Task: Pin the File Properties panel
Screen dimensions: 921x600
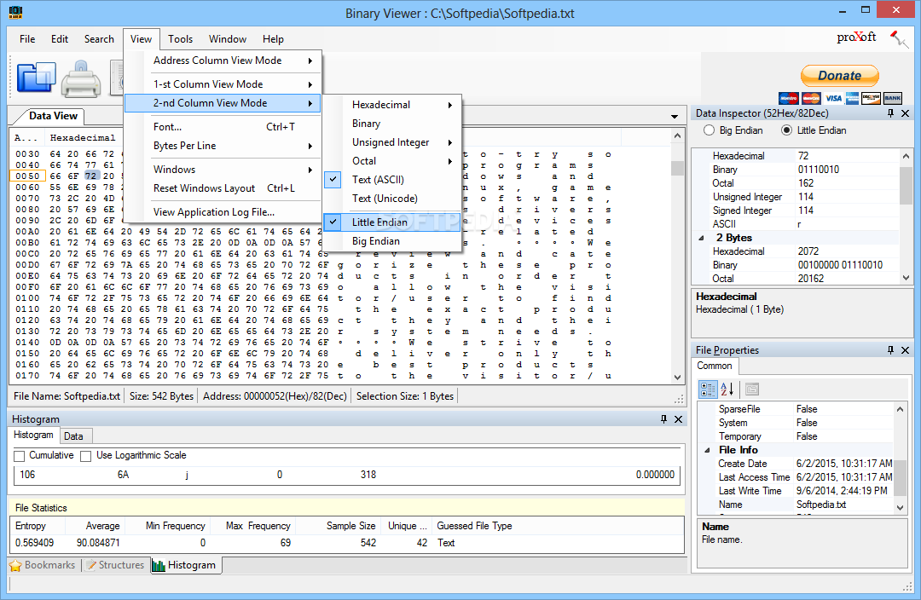Action: (x=890, y=350)
